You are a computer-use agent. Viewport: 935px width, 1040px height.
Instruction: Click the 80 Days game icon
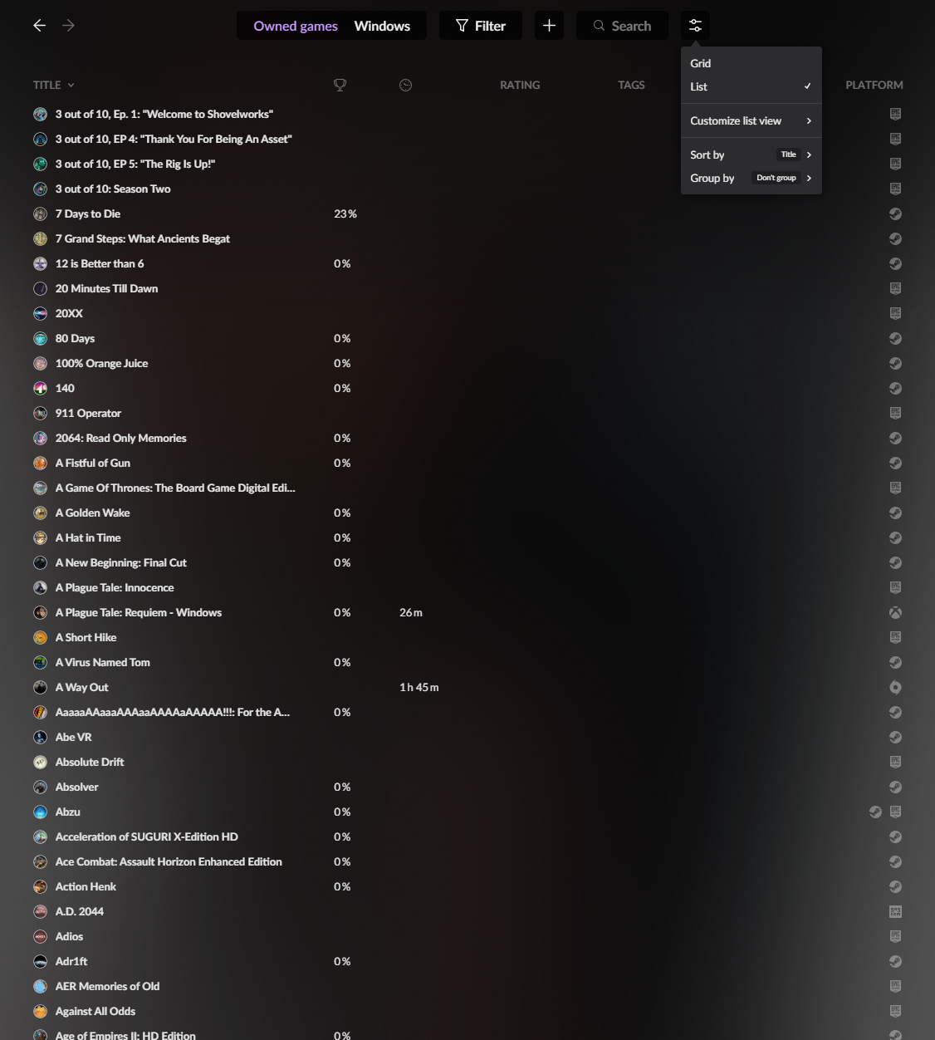pyautogui.click(x=40, y=338)
